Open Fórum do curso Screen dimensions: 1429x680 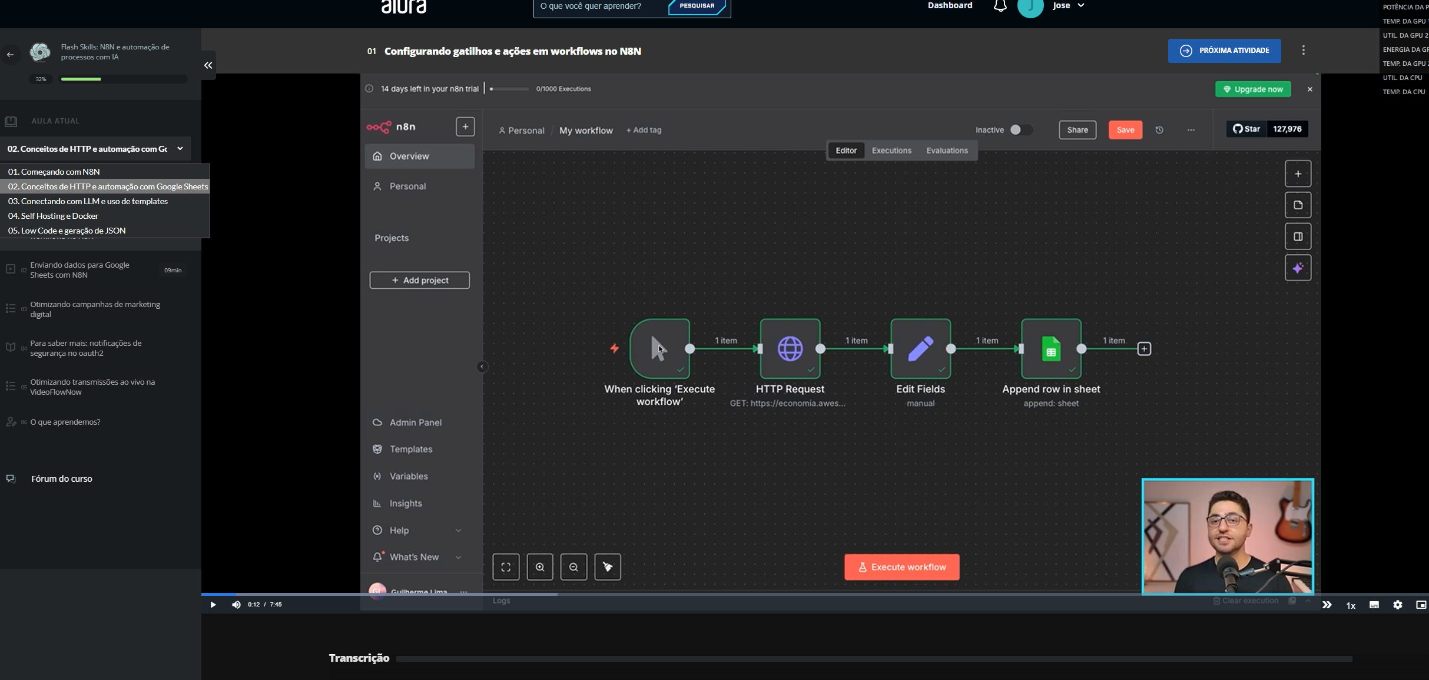pyautogui.click(x=61, y=479)
